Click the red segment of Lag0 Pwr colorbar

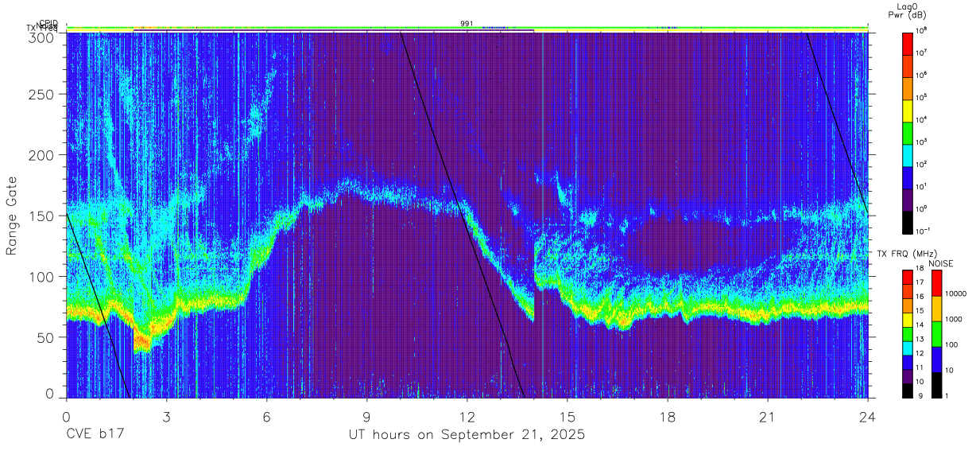(908, 42)
